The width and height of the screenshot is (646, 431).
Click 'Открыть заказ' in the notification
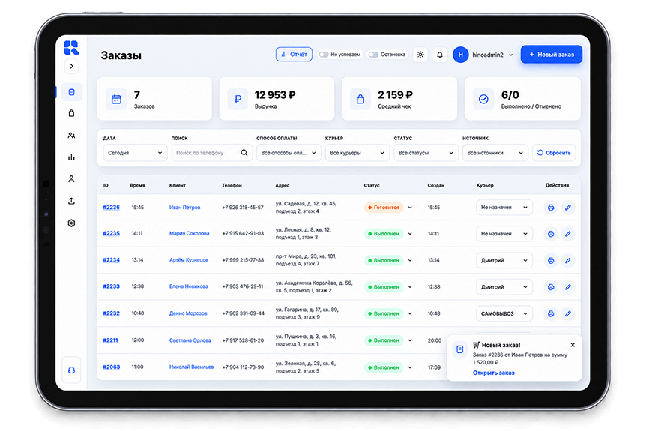(494, 373)
